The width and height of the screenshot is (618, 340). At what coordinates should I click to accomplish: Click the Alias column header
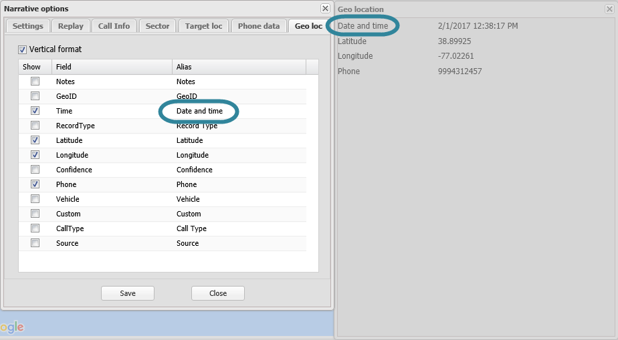pyautogui.click(x=238, y=67)
